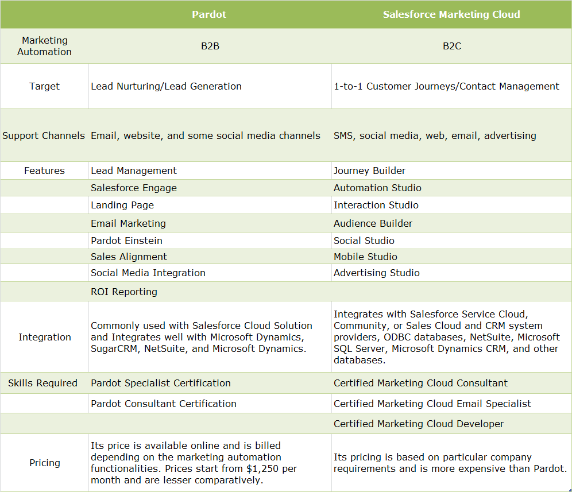Select the Marketing Automation row label
Image resolution: width=572 pixels, height=492 pixels.
[45, 45]
